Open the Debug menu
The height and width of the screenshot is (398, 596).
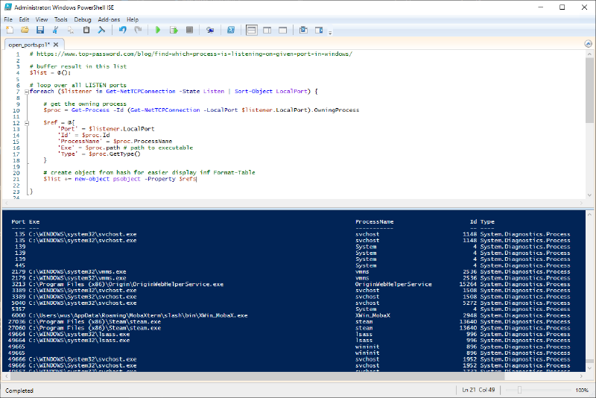click(x=82, y=19)
